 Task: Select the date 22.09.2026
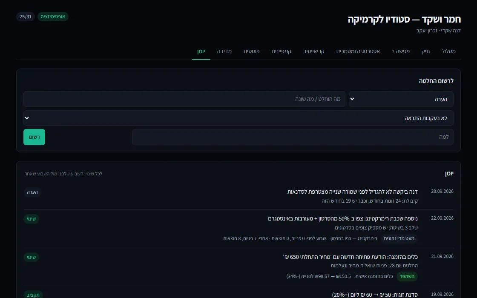pos(442,218)
